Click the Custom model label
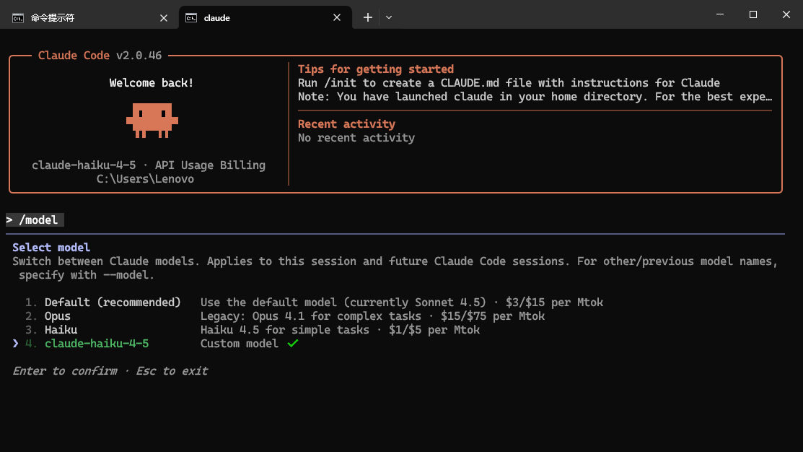The width and height of the screenshot is (803, 452). (x=239, y=344)
